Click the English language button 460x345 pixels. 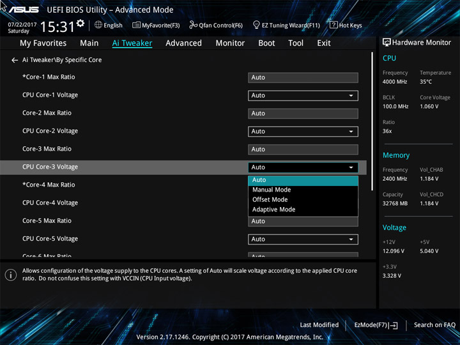[109, 25]
